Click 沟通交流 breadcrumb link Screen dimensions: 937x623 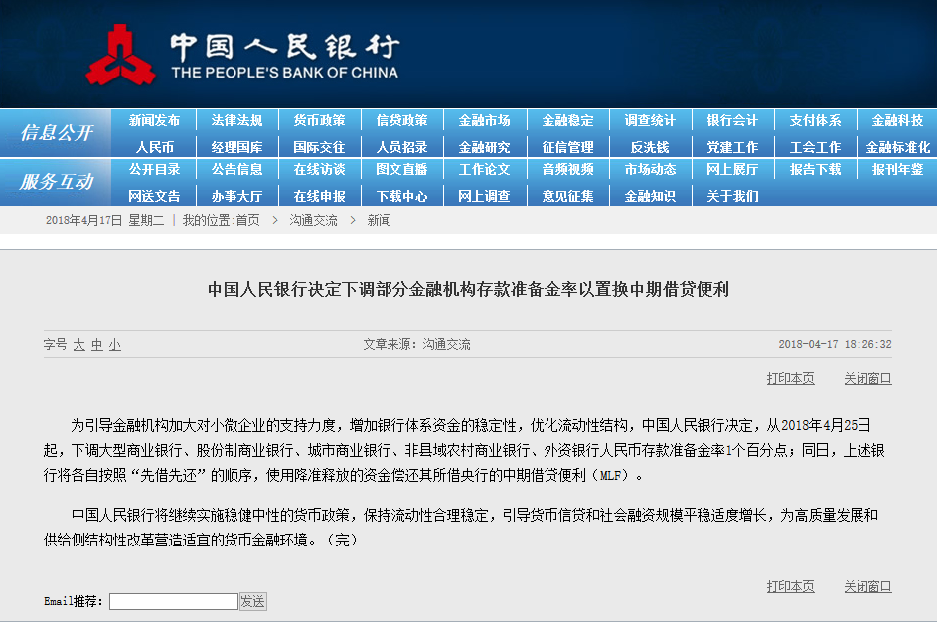click(x=313, y=220)
